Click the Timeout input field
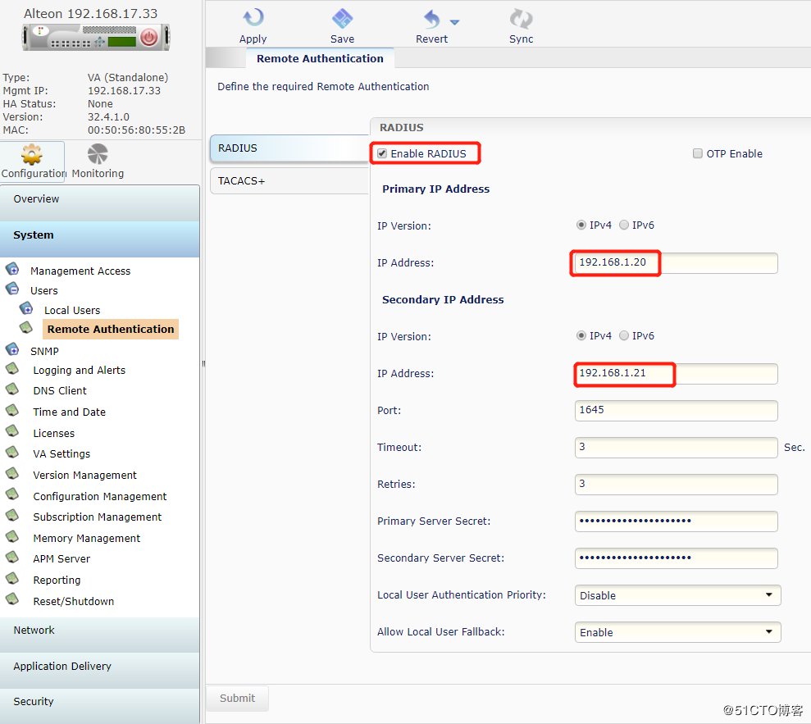 click(676, 448)
